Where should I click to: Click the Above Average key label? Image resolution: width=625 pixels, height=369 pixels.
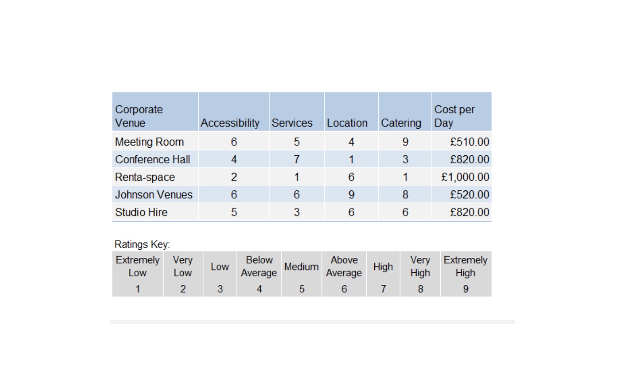pyautogui.click(x=344, y=266)
